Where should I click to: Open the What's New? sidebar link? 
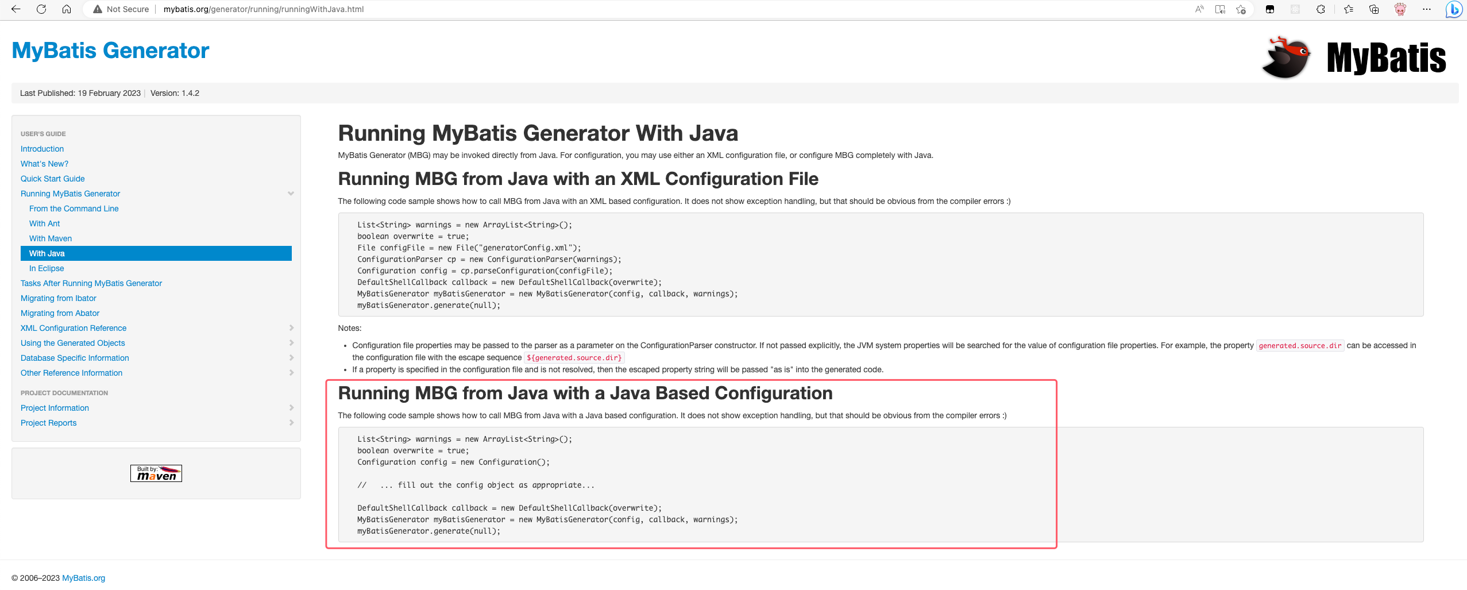tap(44, 164)
